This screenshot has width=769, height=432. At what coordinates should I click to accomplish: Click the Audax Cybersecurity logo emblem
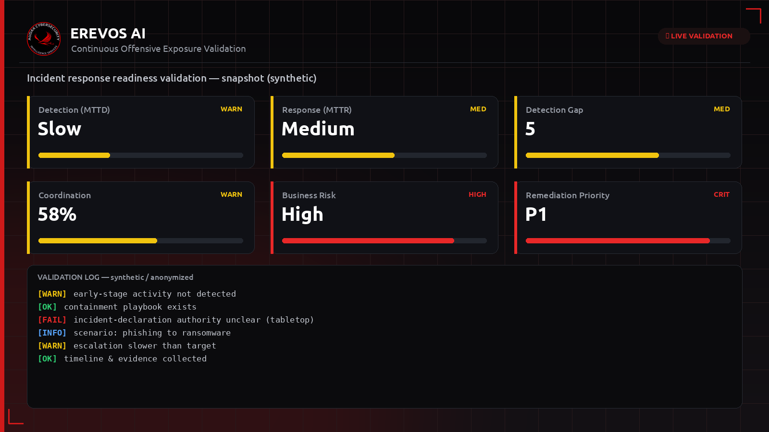coord(44,39)
